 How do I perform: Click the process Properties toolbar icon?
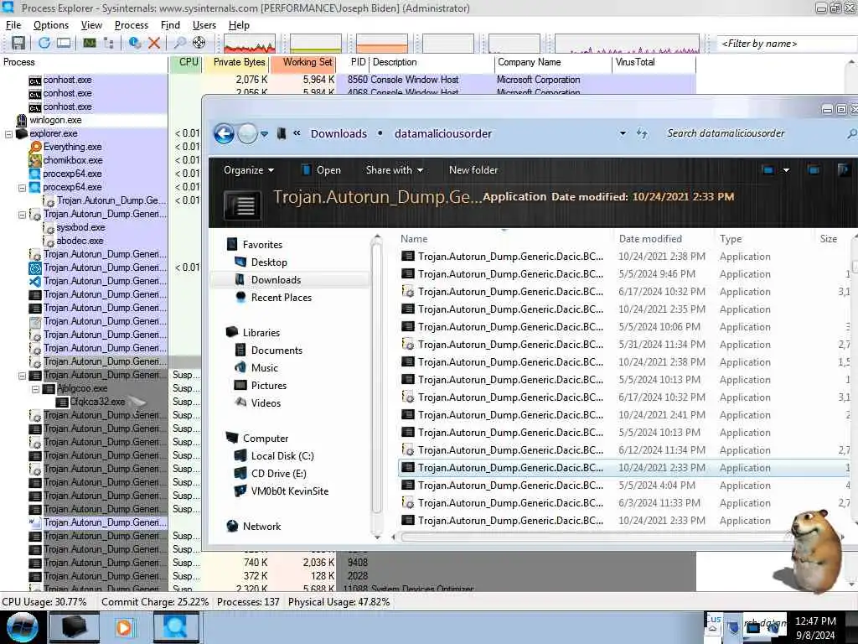point(135,43)
